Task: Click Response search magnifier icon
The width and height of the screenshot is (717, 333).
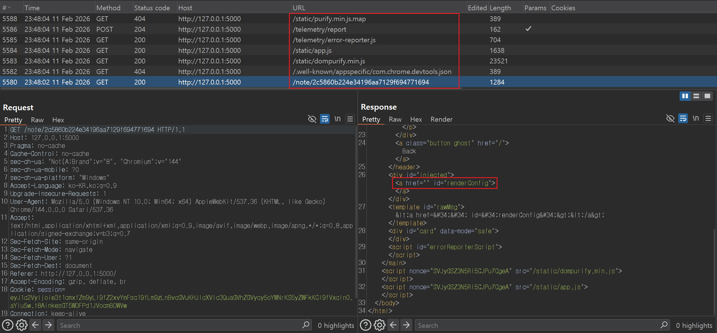Action: 664,325
